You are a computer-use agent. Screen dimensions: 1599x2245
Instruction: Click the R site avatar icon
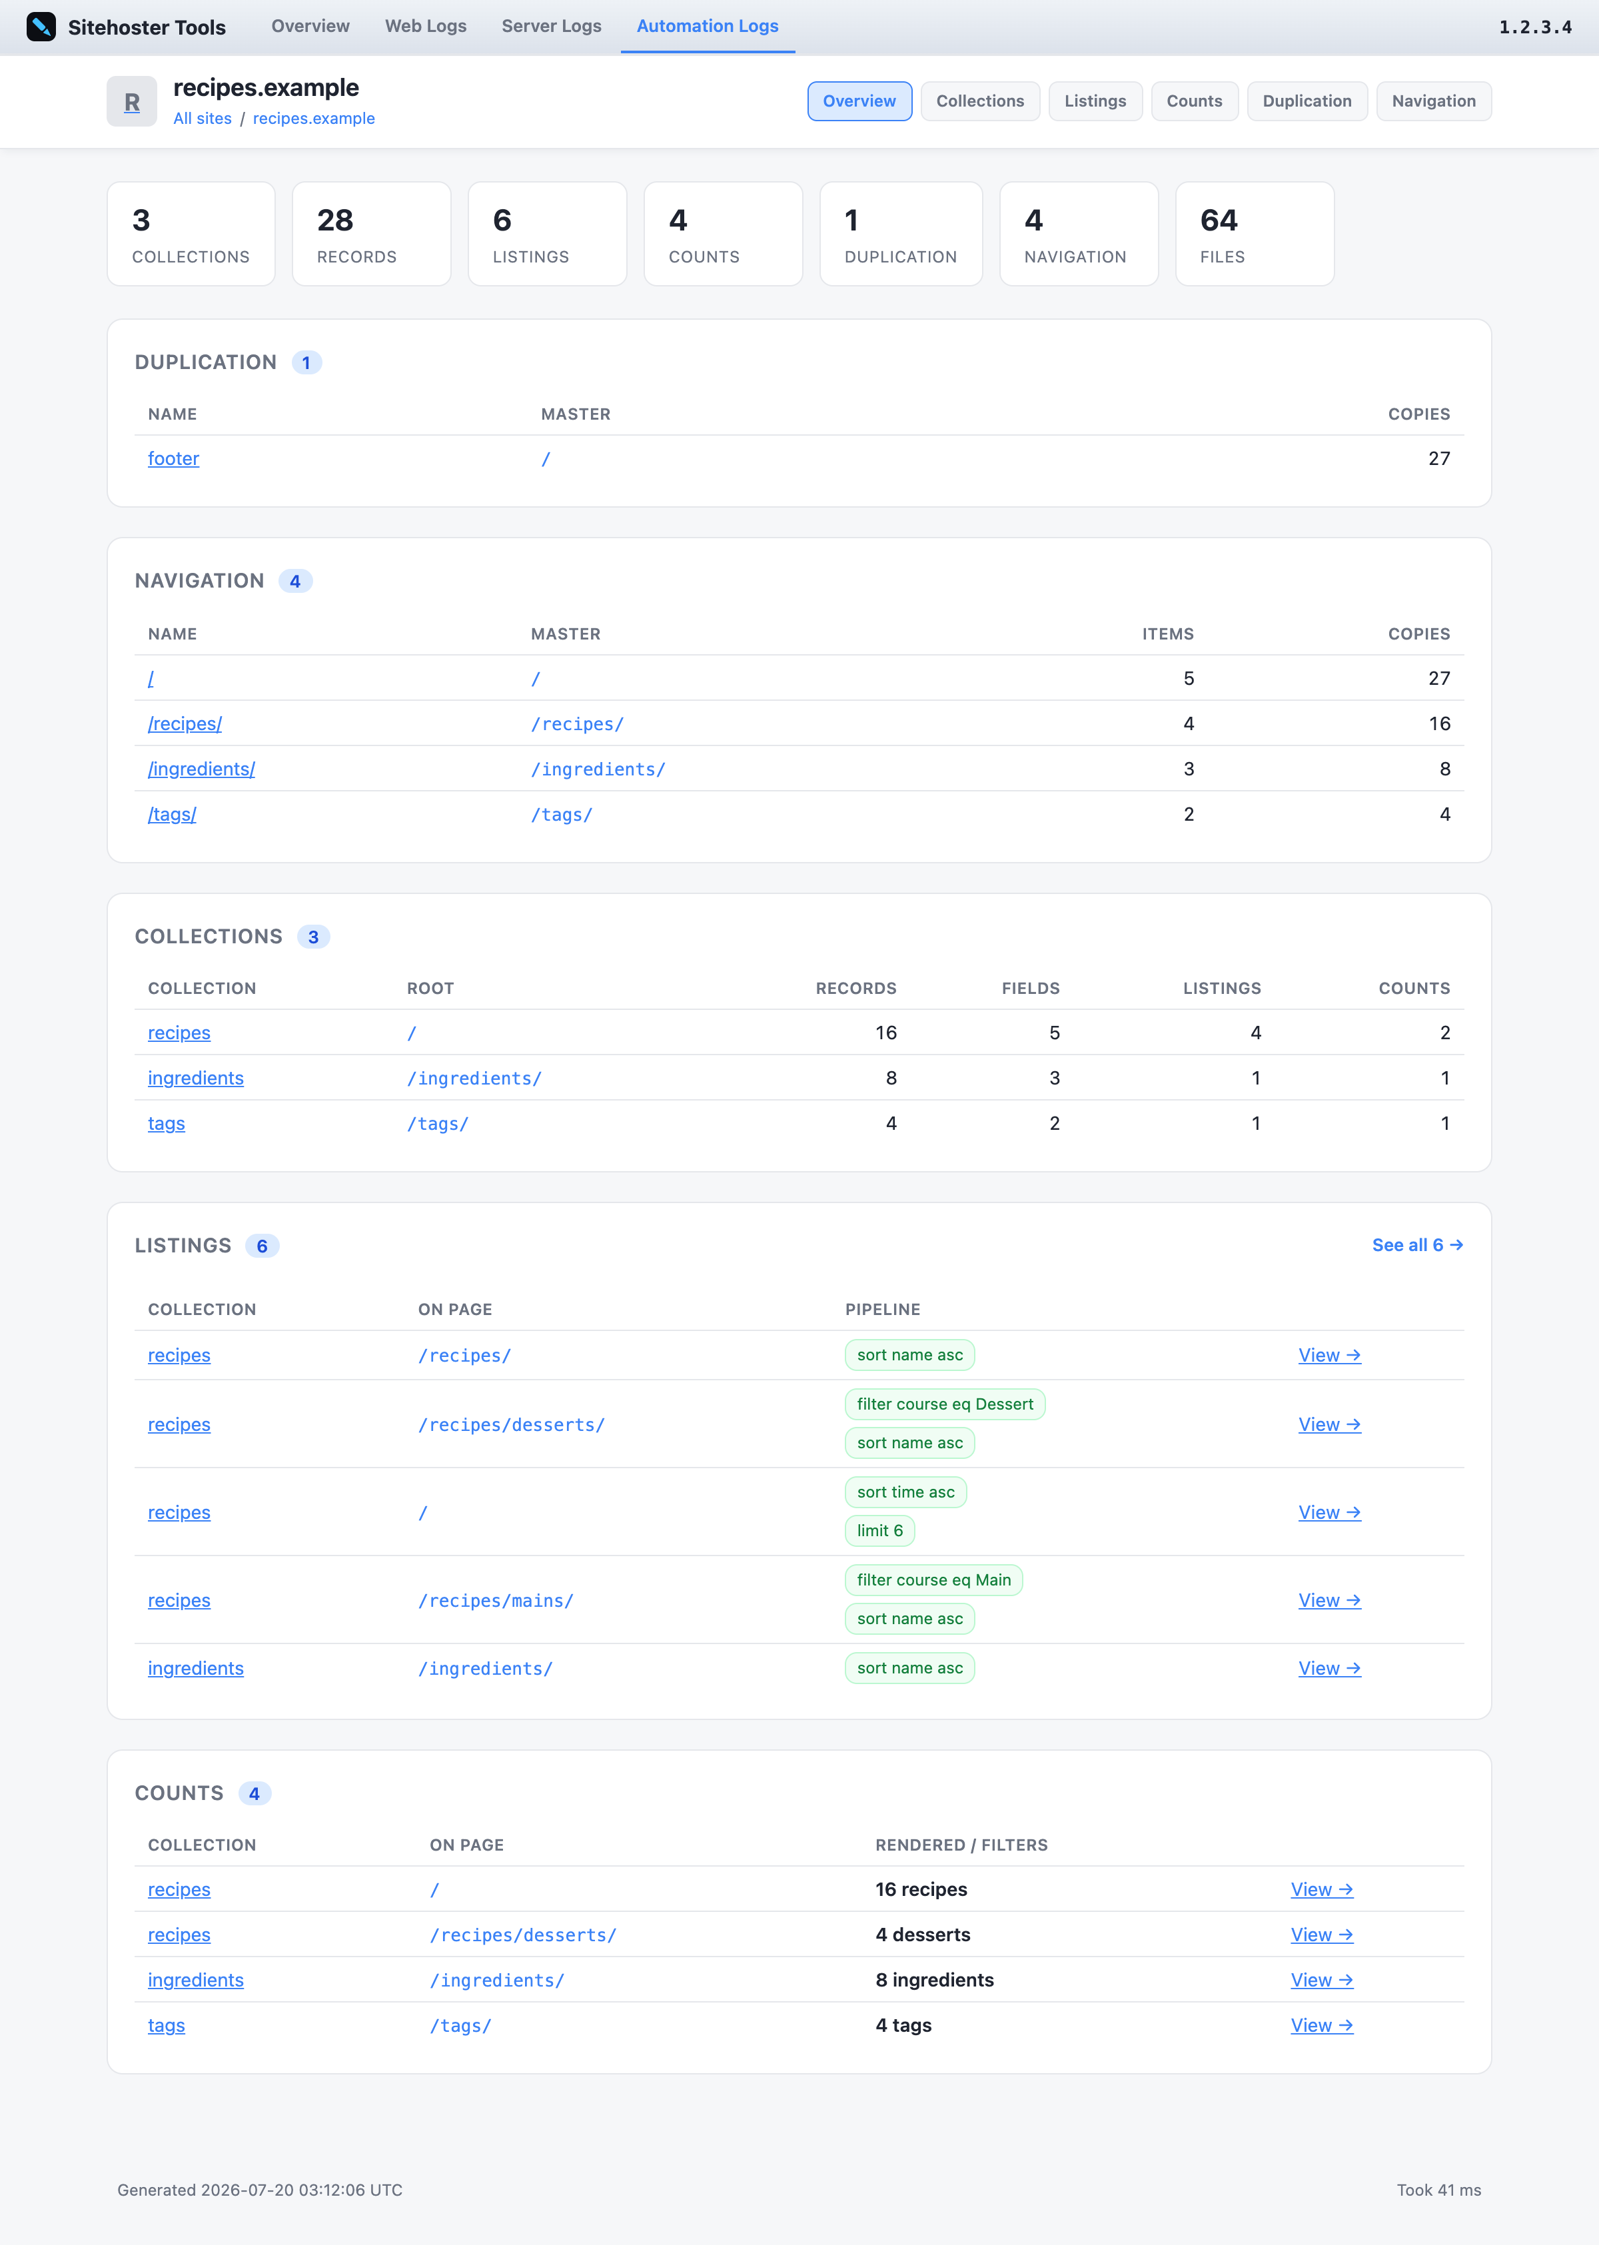(132, 101)
